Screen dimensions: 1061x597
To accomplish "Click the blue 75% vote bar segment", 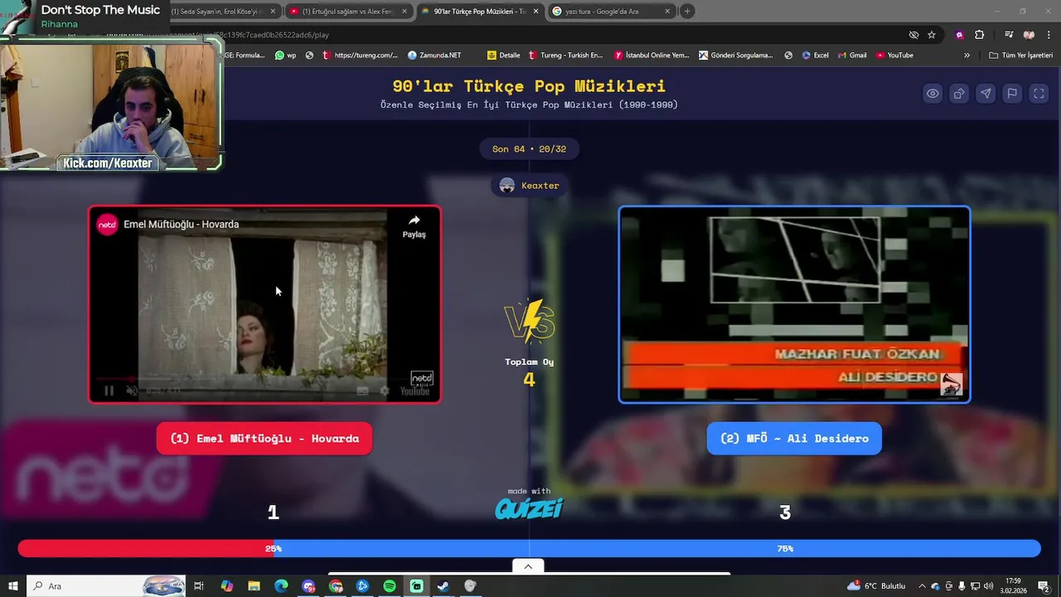I will pos(657,548).
